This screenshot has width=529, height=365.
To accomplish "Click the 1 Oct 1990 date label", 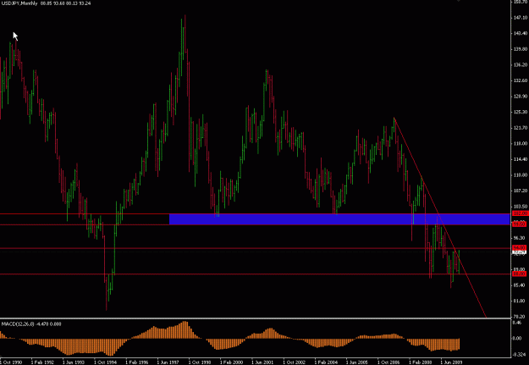I will point(11,362).
